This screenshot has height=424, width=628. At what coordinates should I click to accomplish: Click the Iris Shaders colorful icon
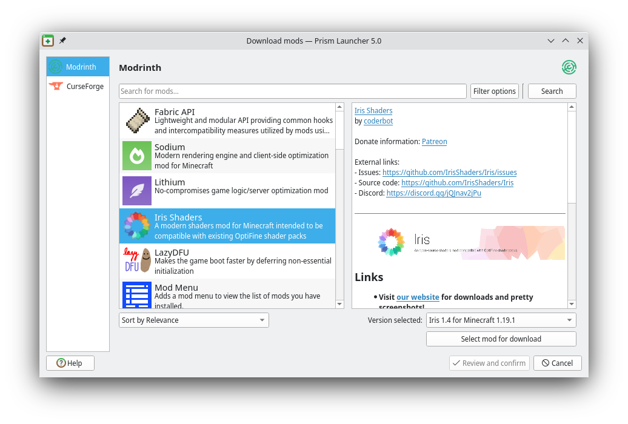137,226
